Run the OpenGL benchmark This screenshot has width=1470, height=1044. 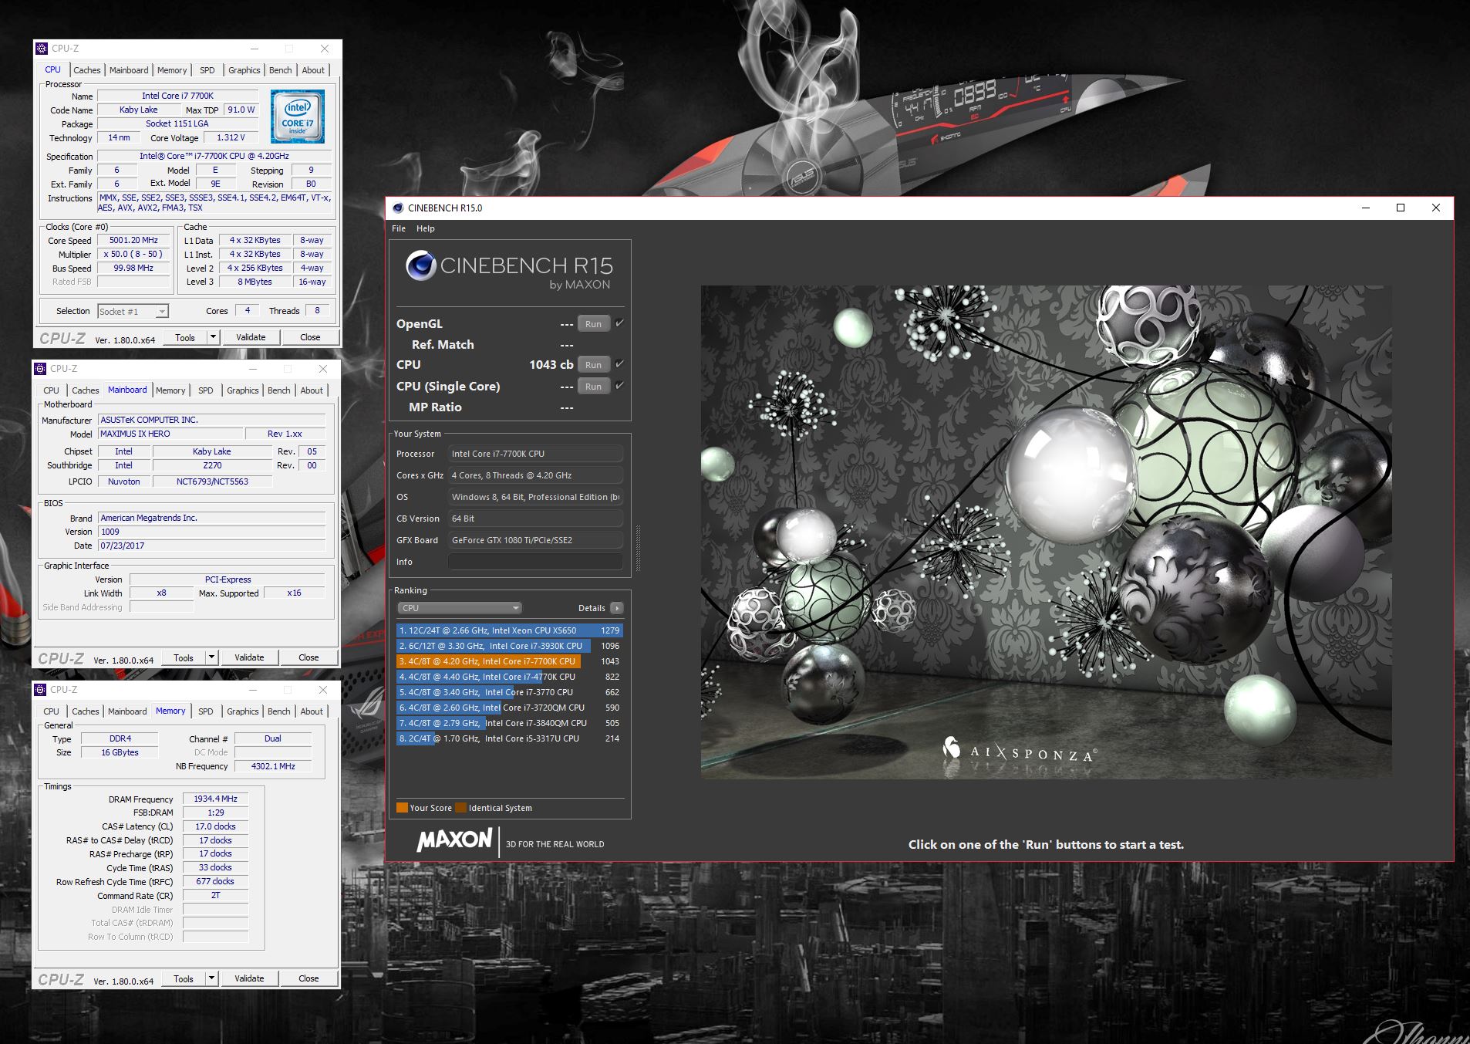pyautogui.click(x=593, y=324)
